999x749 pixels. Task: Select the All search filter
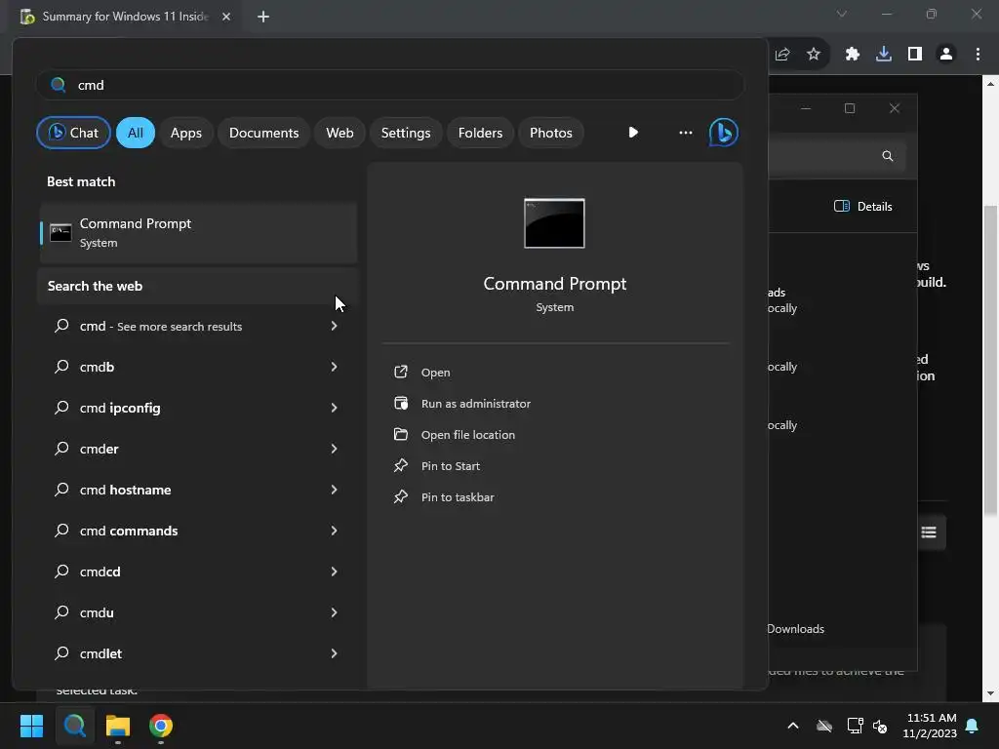(135, 133)
